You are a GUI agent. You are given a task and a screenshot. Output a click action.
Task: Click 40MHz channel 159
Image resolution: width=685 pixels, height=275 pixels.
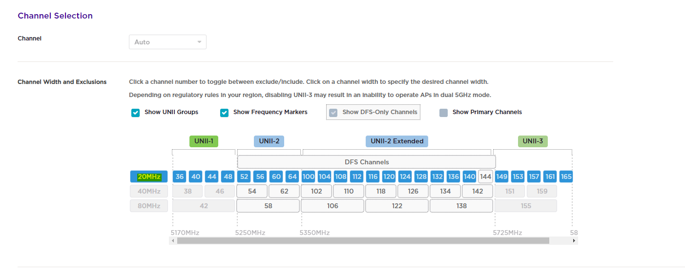[542, 191]
